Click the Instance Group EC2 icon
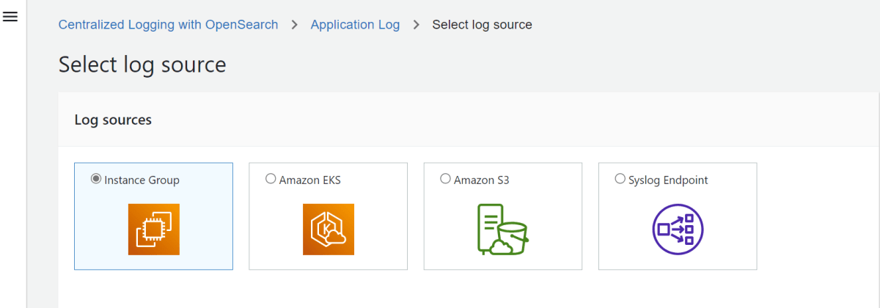The height and width of the screenshot is (308, 880). (x=153, y=230)
